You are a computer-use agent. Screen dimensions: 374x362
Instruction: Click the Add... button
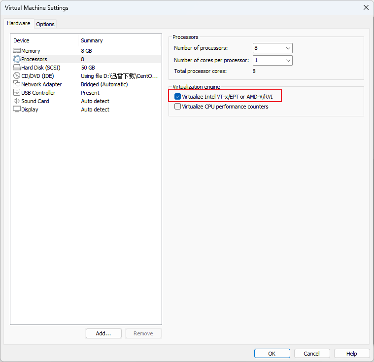point(103,333)
